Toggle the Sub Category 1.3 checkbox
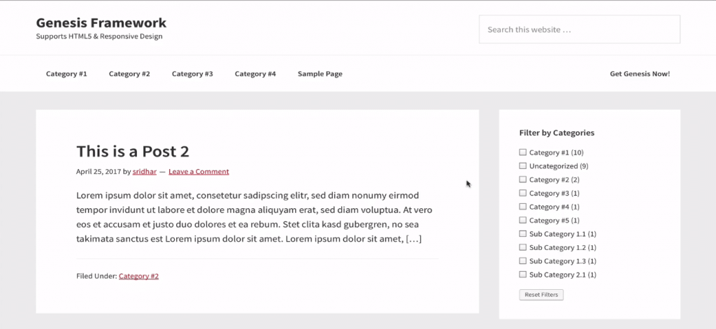Image resolution: width=716 pixels, height=329 pixels. (522, 261)
